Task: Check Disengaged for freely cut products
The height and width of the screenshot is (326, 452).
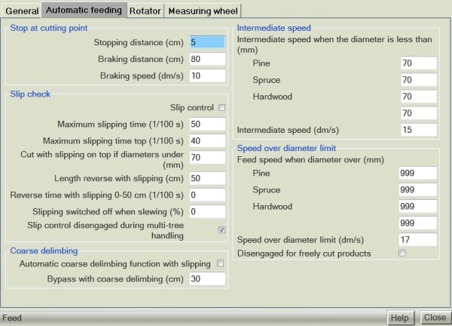Action: [402, 254]
